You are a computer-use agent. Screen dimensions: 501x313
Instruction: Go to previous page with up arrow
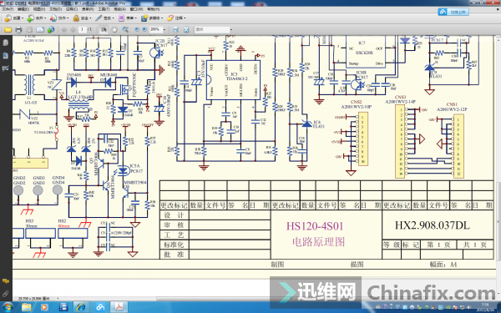64,30
